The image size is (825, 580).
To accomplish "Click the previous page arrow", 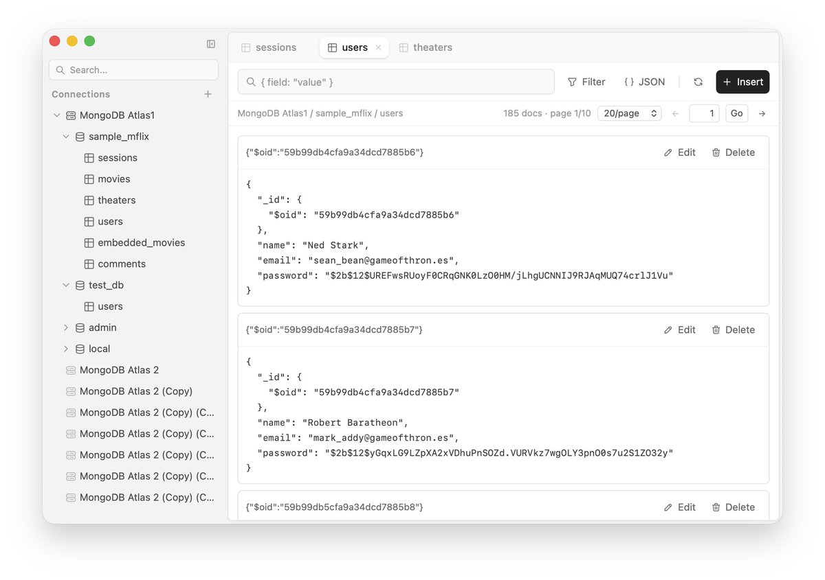I will pyautogui.click(x=675, y=113).
